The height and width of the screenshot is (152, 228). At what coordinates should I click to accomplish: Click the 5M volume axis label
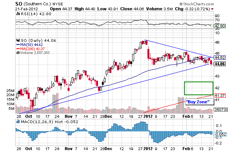pos(11,109)
